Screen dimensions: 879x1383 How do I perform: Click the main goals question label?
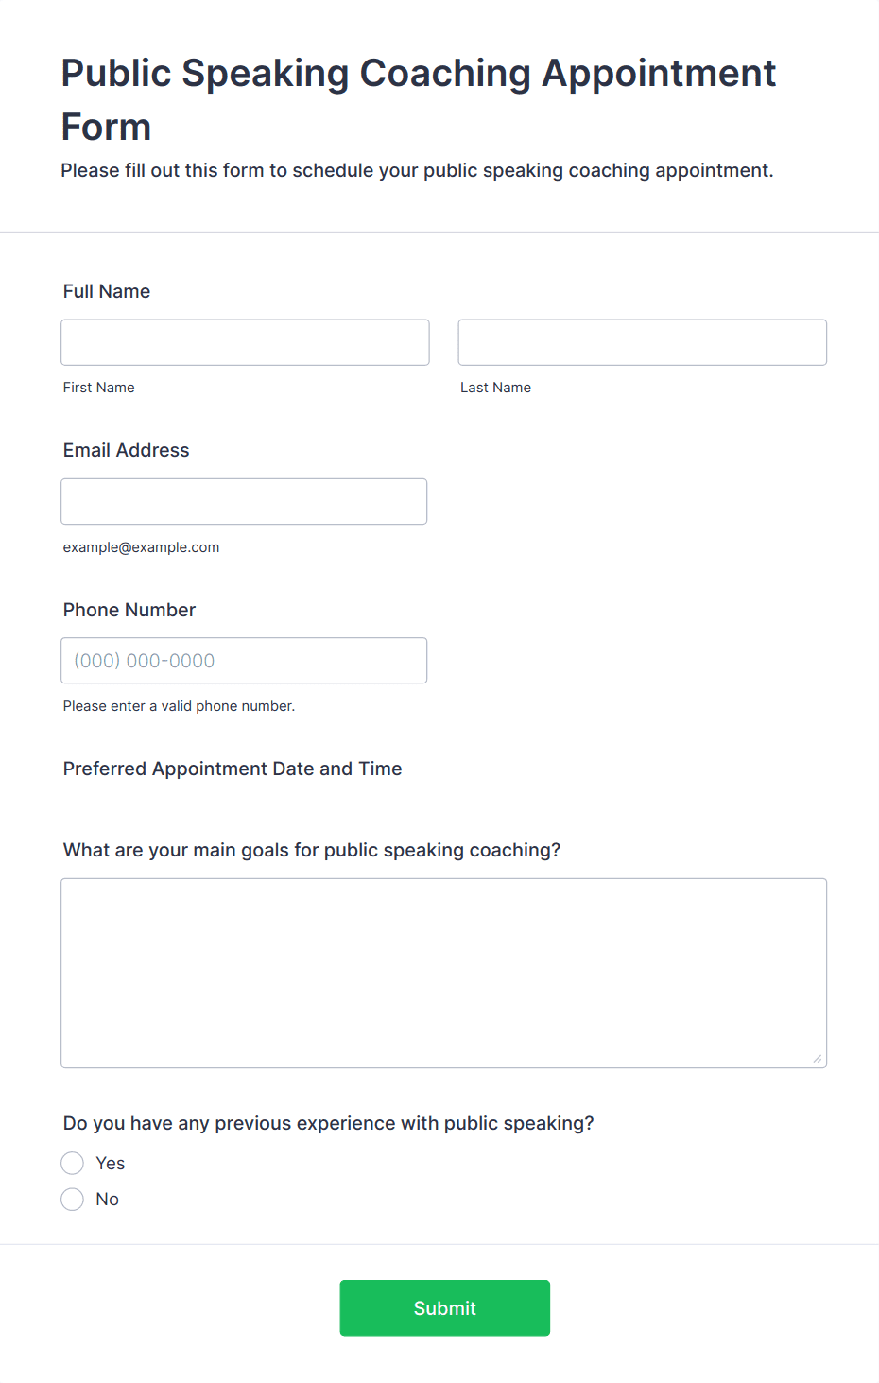point(312,850)
